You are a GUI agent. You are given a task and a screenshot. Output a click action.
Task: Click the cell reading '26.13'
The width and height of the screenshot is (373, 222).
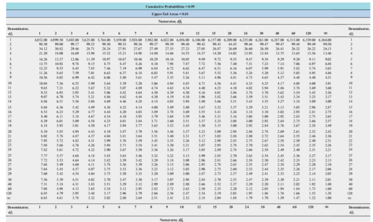point(327,49)
